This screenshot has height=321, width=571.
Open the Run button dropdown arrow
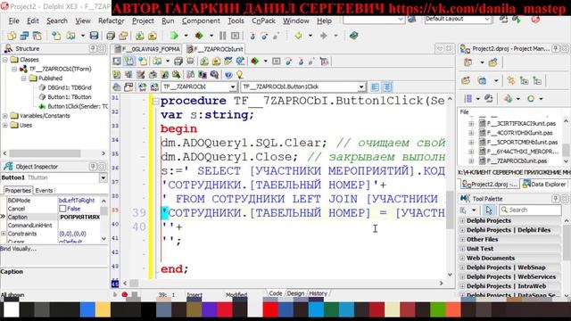[x=186, y=36]
